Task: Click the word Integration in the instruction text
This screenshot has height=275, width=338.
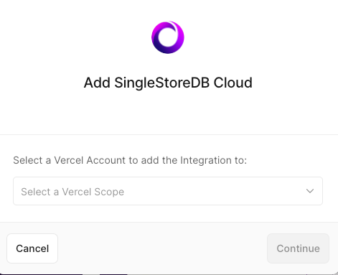Action: click(x=207, y=160)
